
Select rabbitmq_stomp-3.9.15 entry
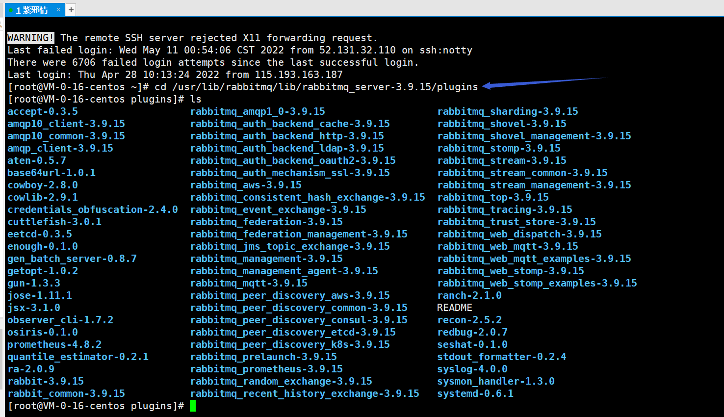click(499, 148)
